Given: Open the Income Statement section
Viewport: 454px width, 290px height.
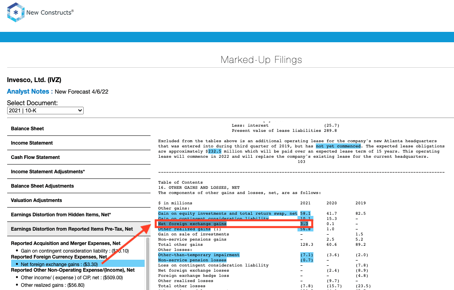Looking at the screenshot, I should pos(79,143).
